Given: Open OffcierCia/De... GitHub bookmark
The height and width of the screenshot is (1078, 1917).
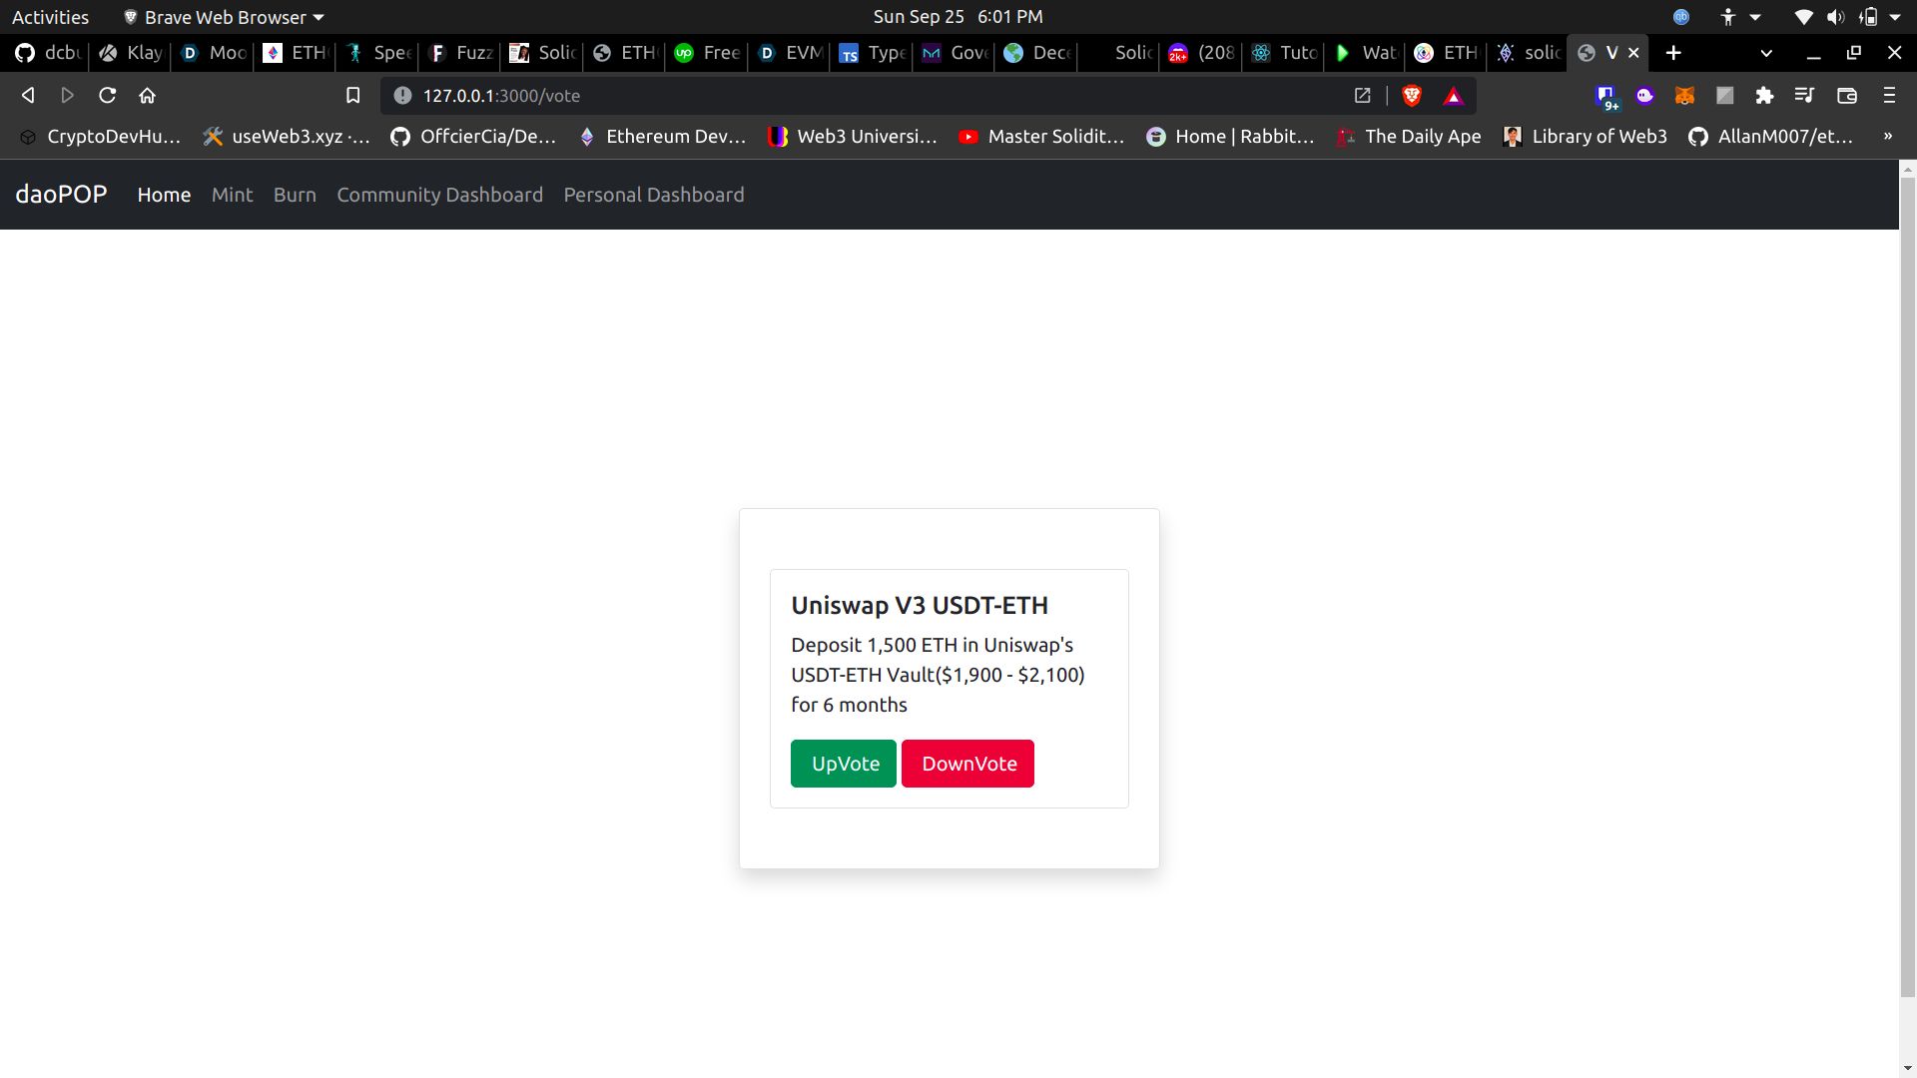Looking at the screenshot, I should (x=473, y=137).
